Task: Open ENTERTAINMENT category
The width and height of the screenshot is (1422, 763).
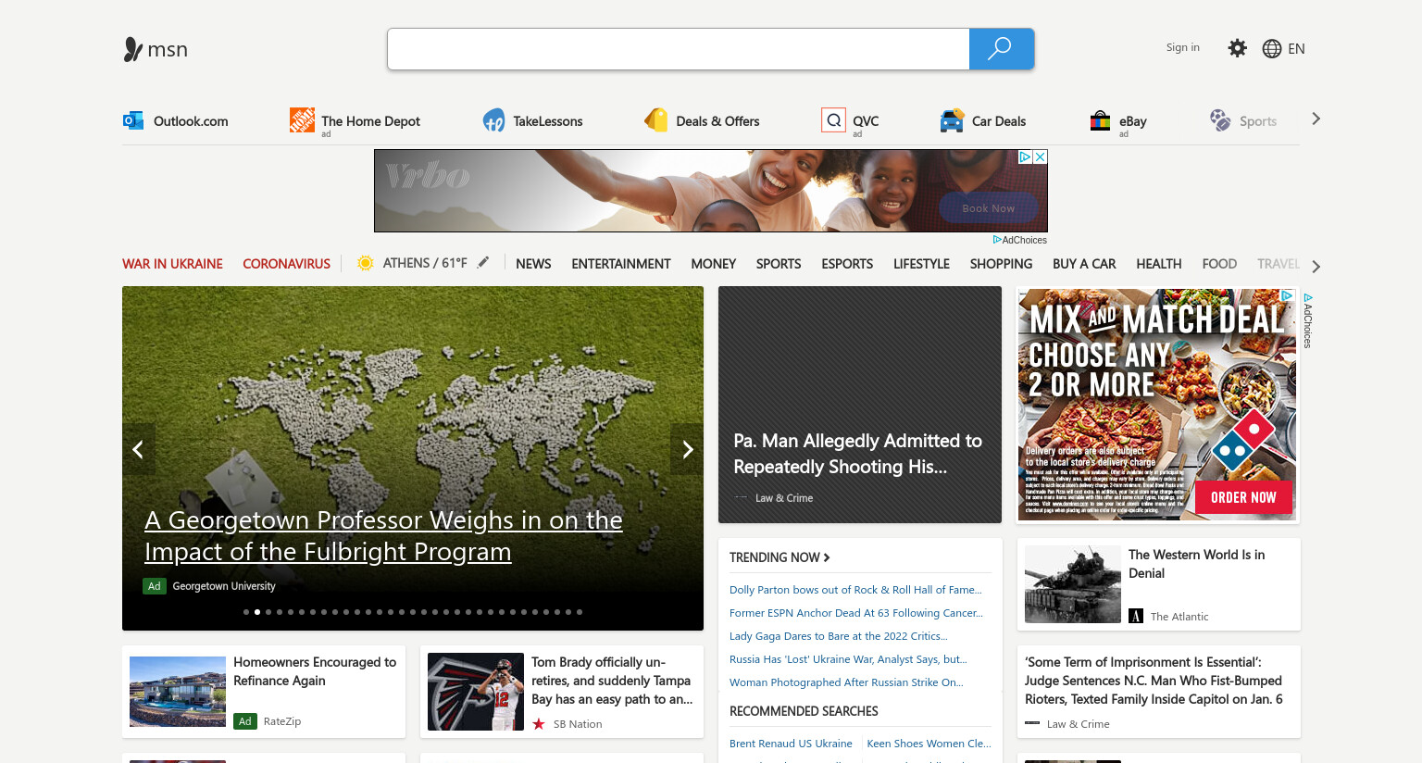Action: tap(621, 264)
